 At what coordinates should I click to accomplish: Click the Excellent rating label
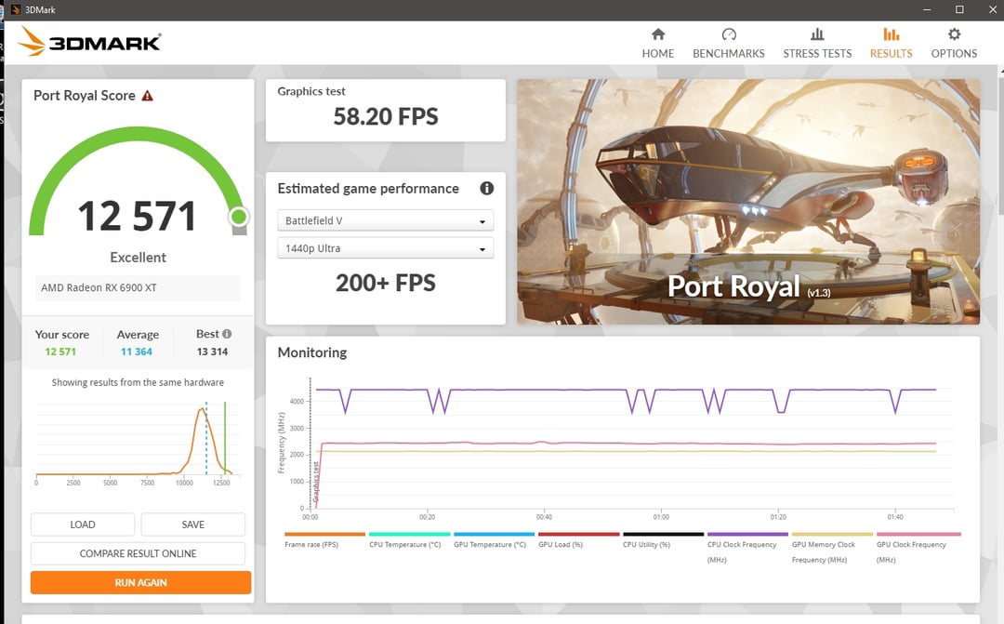point(138,258)
